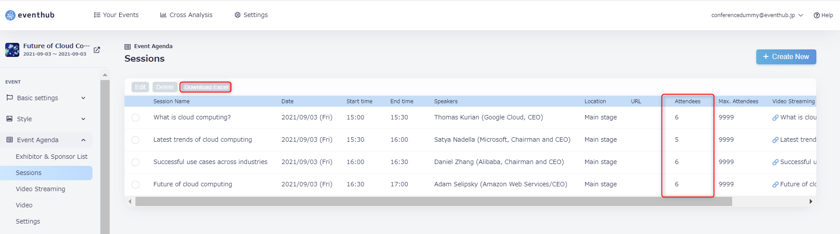Click the Basic settings flag icon
This screenshot has width=840, height=234.
coord(10,98)
